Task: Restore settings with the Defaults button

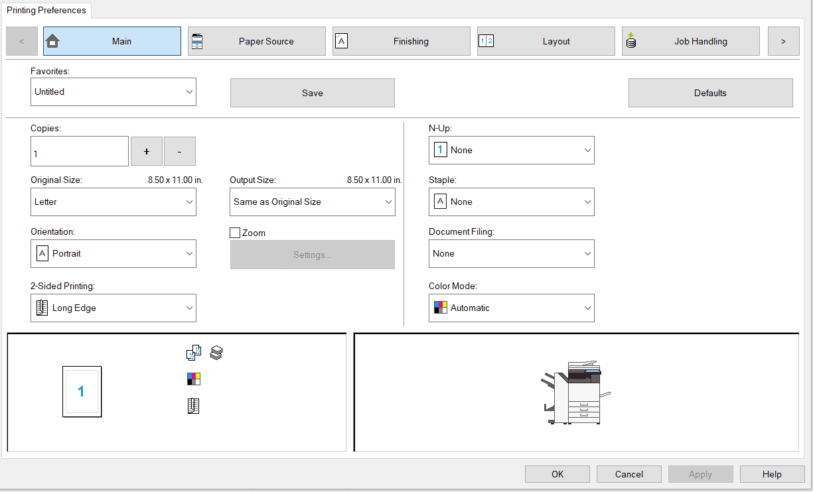Action: pos(710,92)
